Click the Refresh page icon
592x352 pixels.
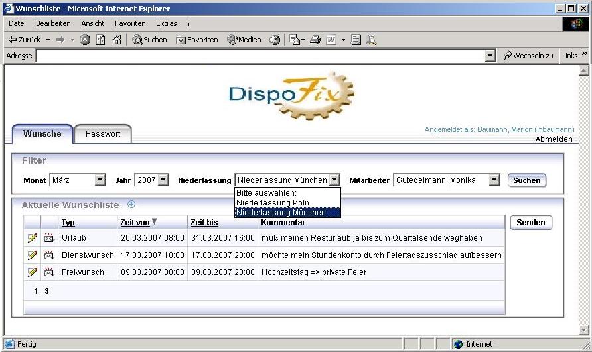coord(101,40)
